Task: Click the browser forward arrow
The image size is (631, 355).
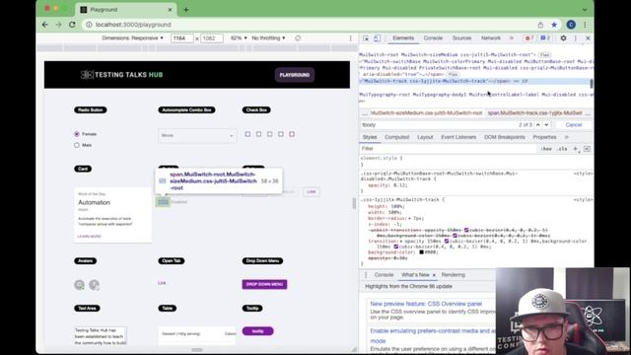Action: coord(59,25)
